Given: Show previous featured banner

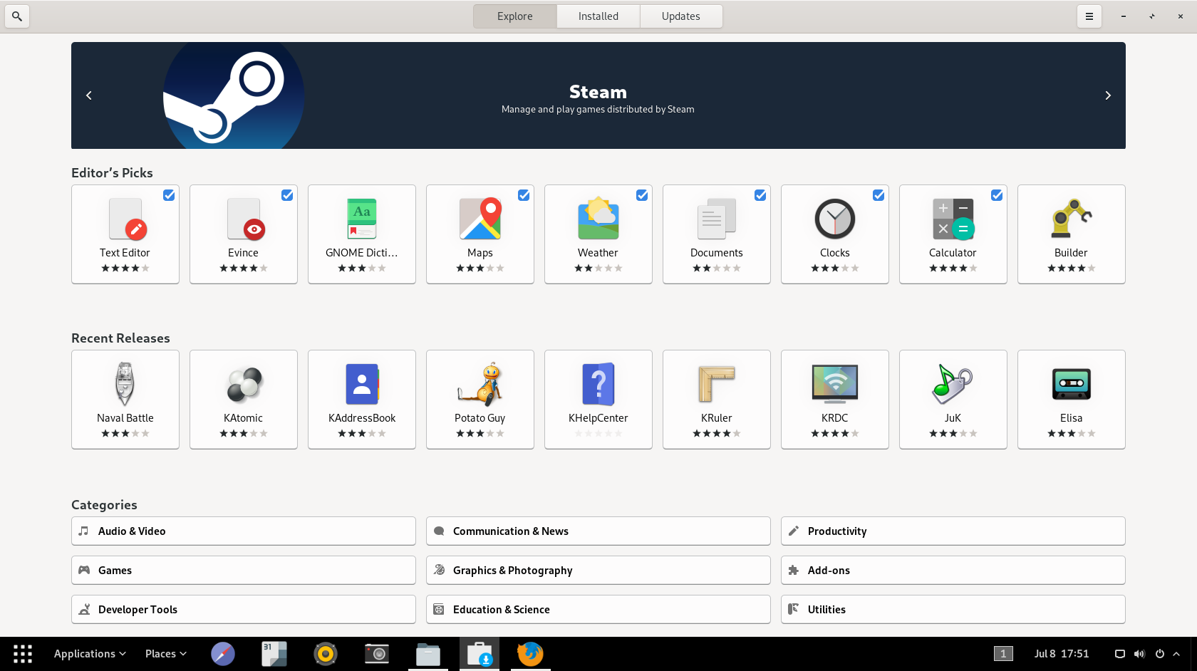Looking at the screenshot, I should click(89, 95).
